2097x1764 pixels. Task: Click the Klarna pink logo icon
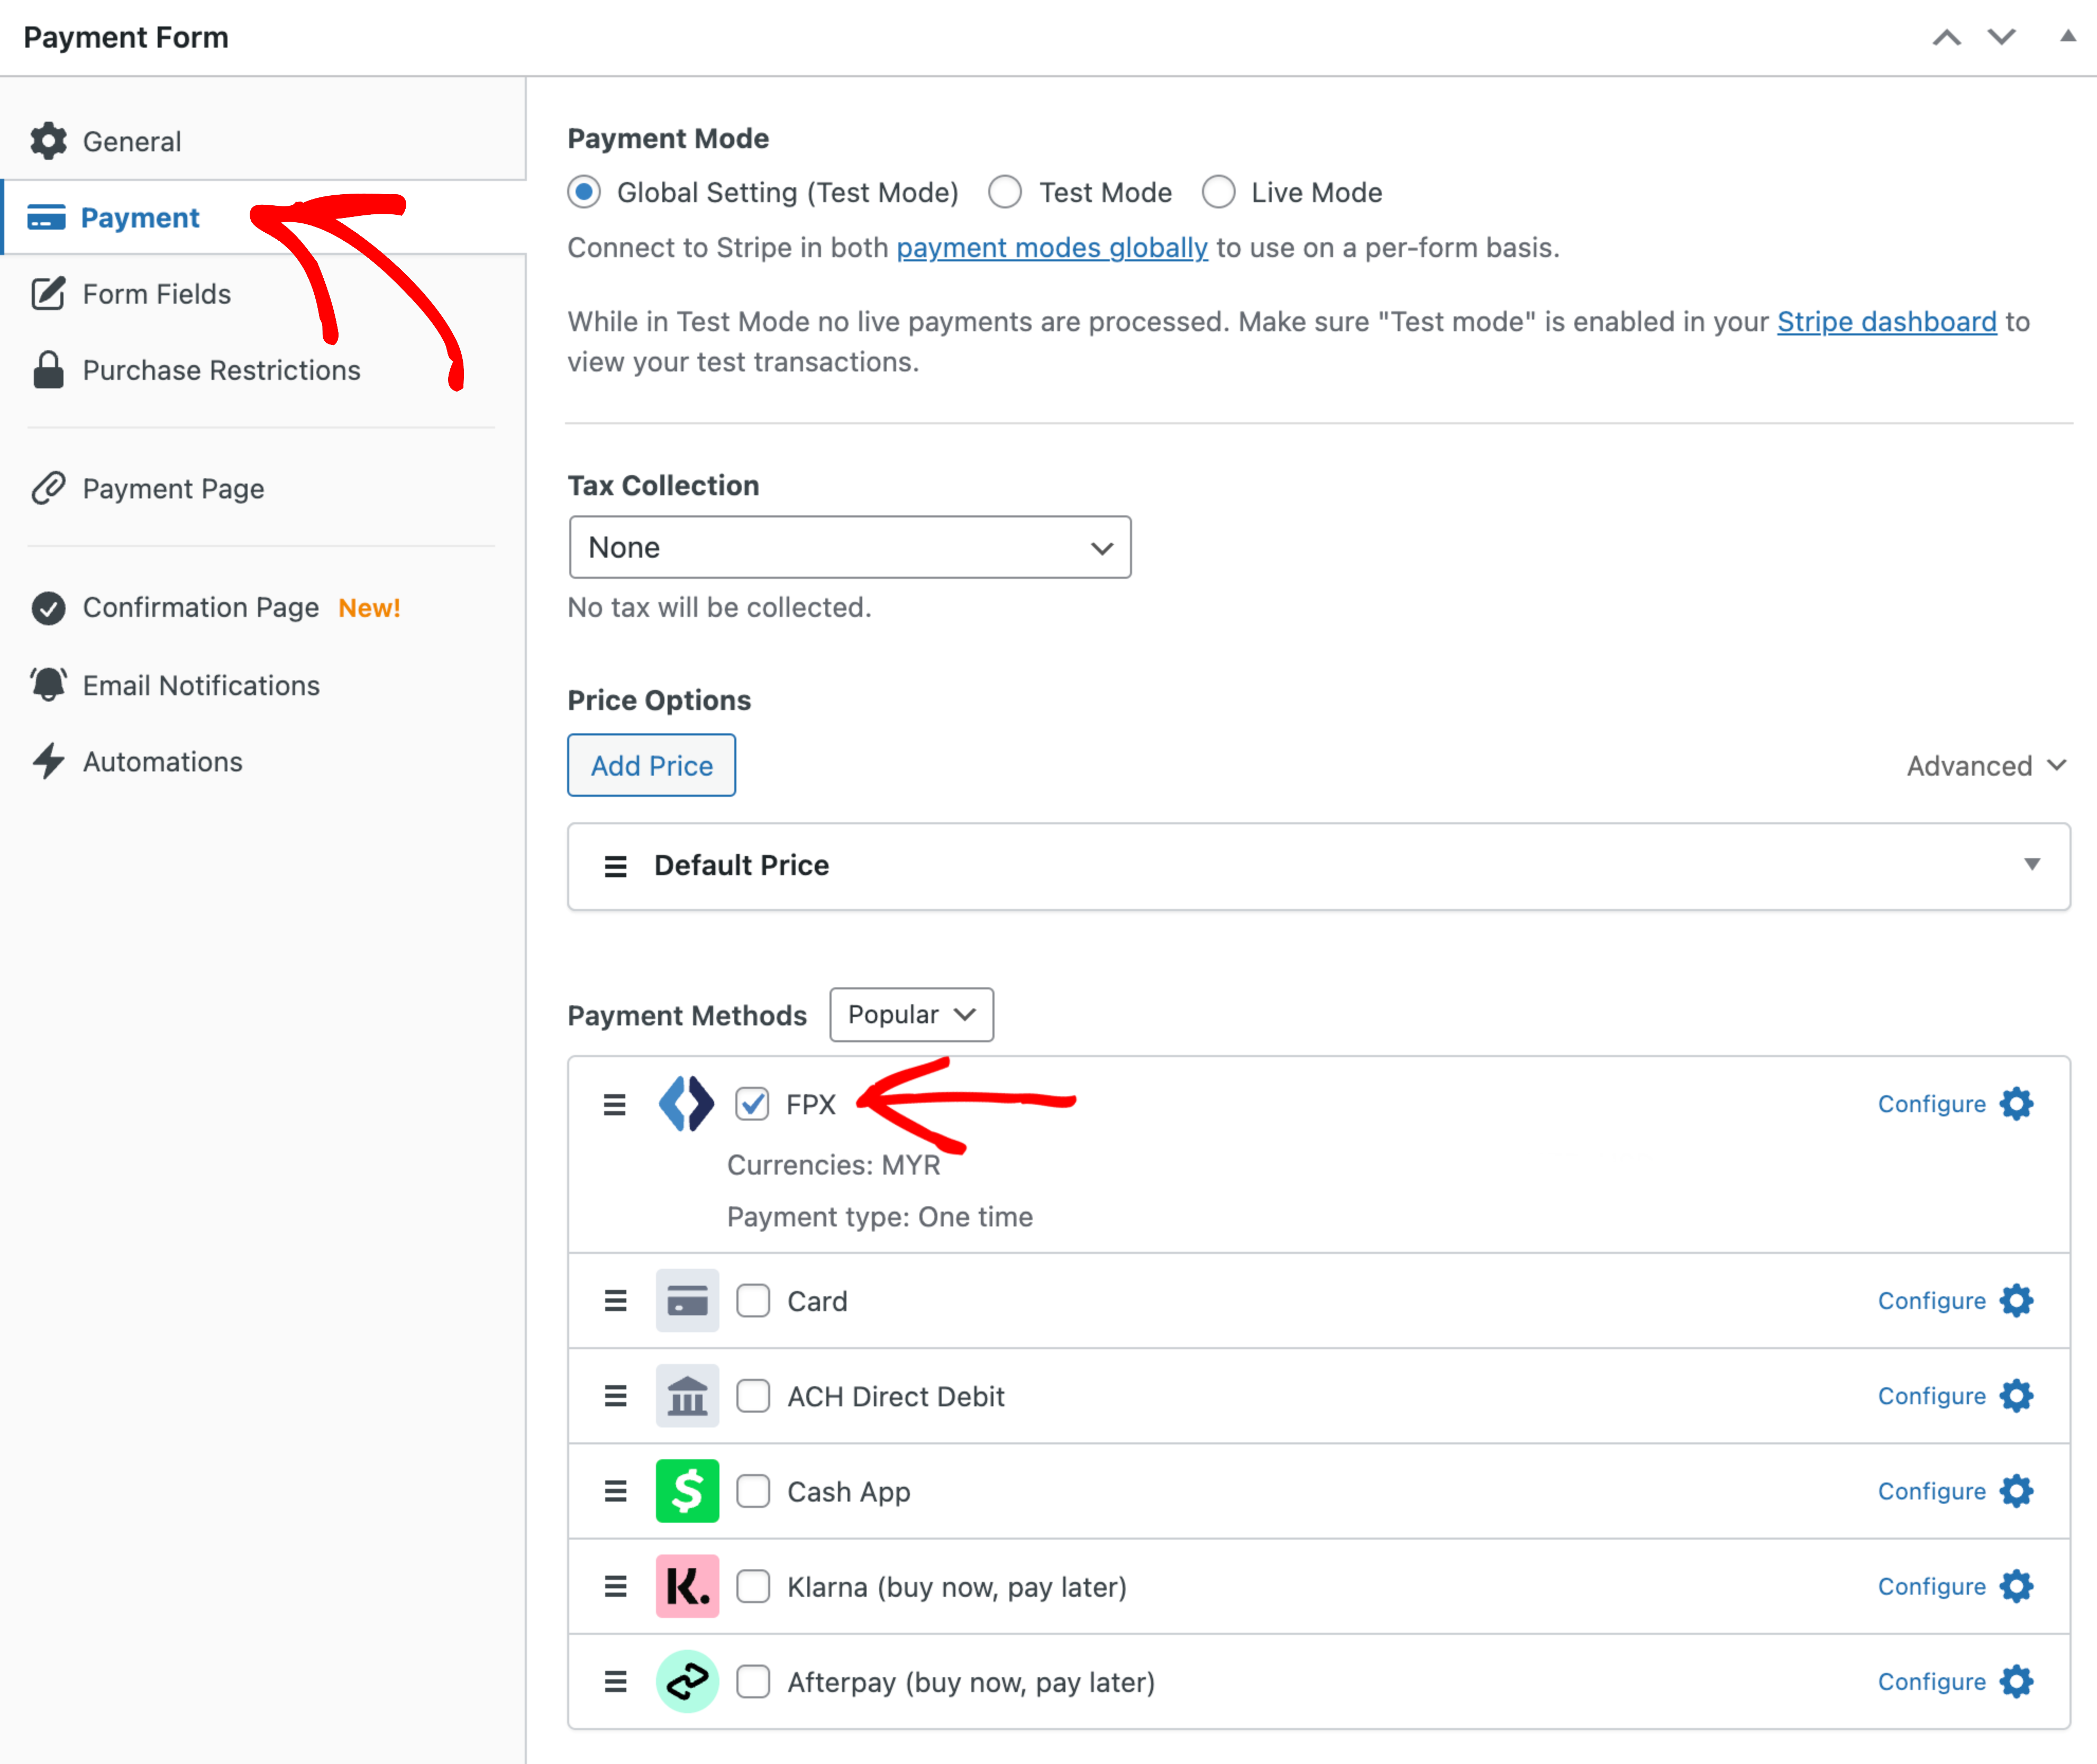687,1586
